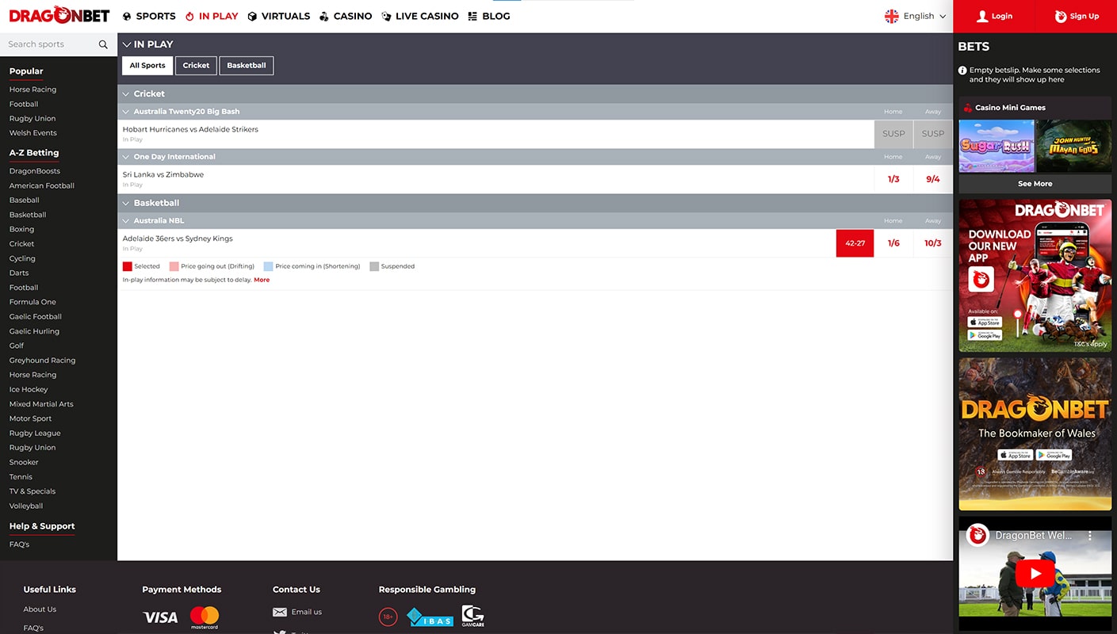Click the Casino Mini Games chip icon
This screenshot has height=634, width=1117.
(x=967, y=108)
